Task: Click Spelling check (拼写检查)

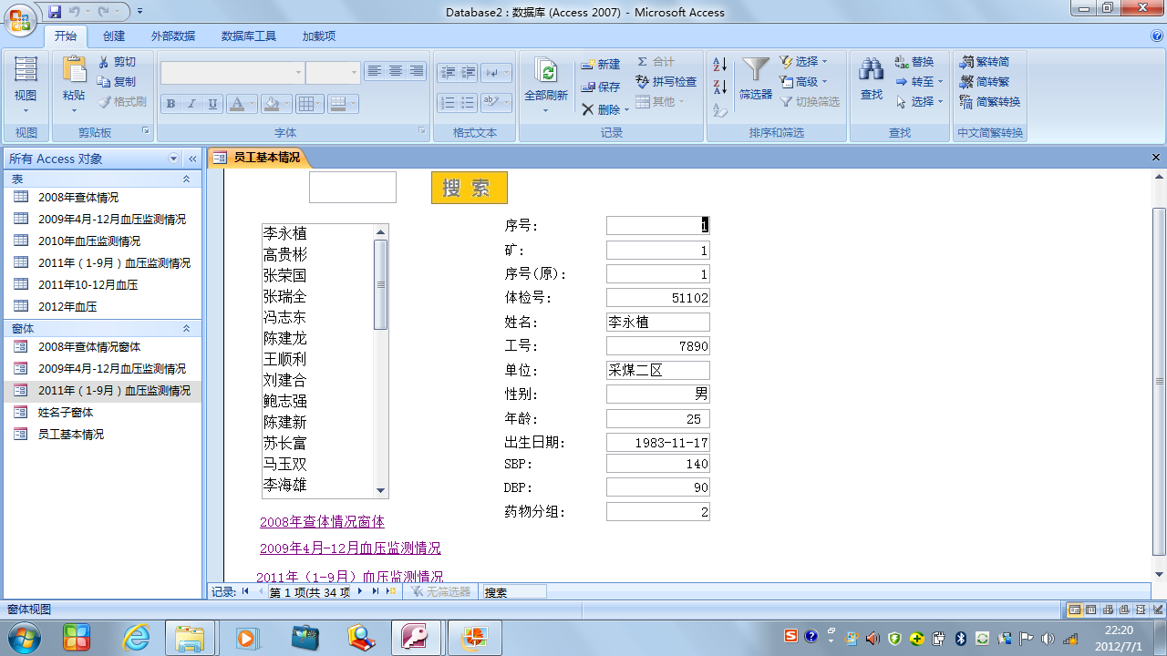Action: pyautogui.click(x=666, y=82)
